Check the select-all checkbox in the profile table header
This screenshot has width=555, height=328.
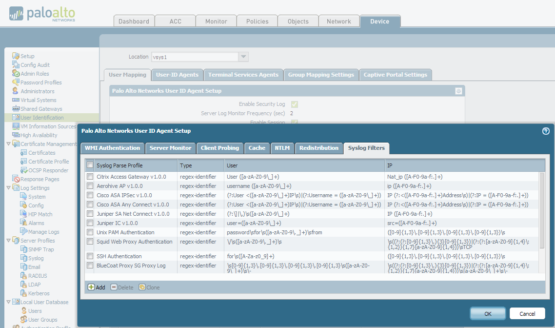click(x=90, y=164)
